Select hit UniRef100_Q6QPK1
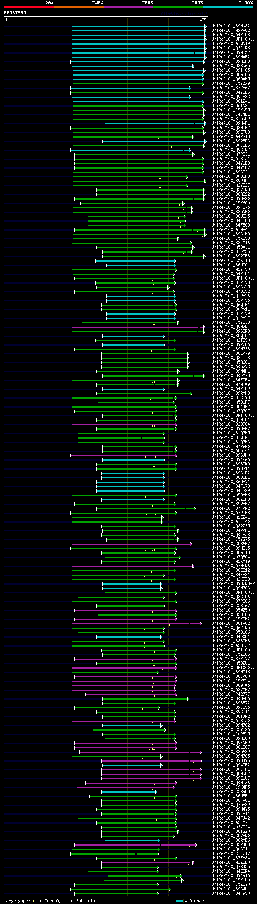 (230, 305)
